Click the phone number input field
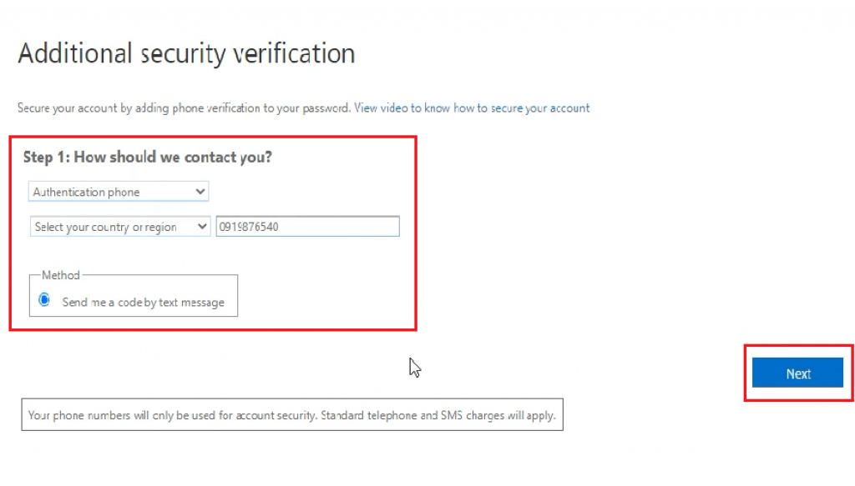Viewport: 855px width, 486px height. (307, 226)
